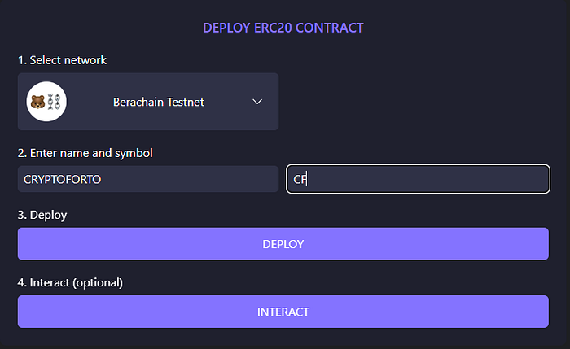Click the "DEPLOY ERC20 CONTRACT" heading
This screenshot has width=570, height=349.
pyautogui.click(x=283, y=28)
